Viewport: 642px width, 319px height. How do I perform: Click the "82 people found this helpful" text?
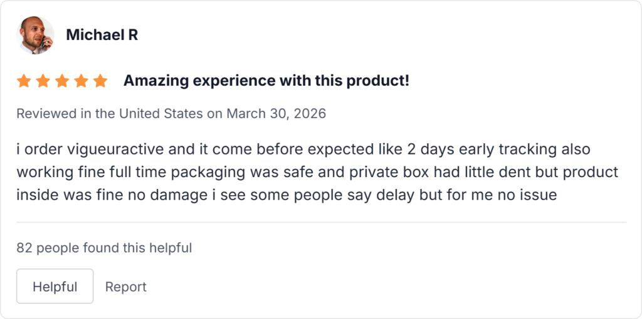click(104, 248)
